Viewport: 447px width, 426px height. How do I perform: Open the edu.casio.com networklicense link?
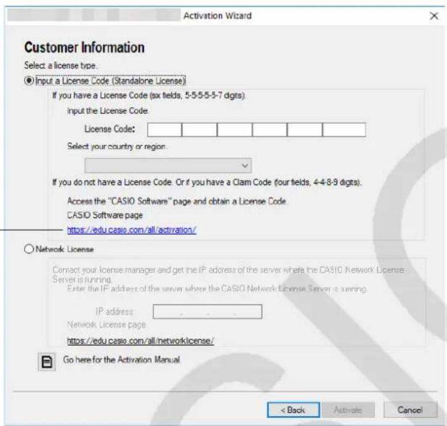click(140, 341)
